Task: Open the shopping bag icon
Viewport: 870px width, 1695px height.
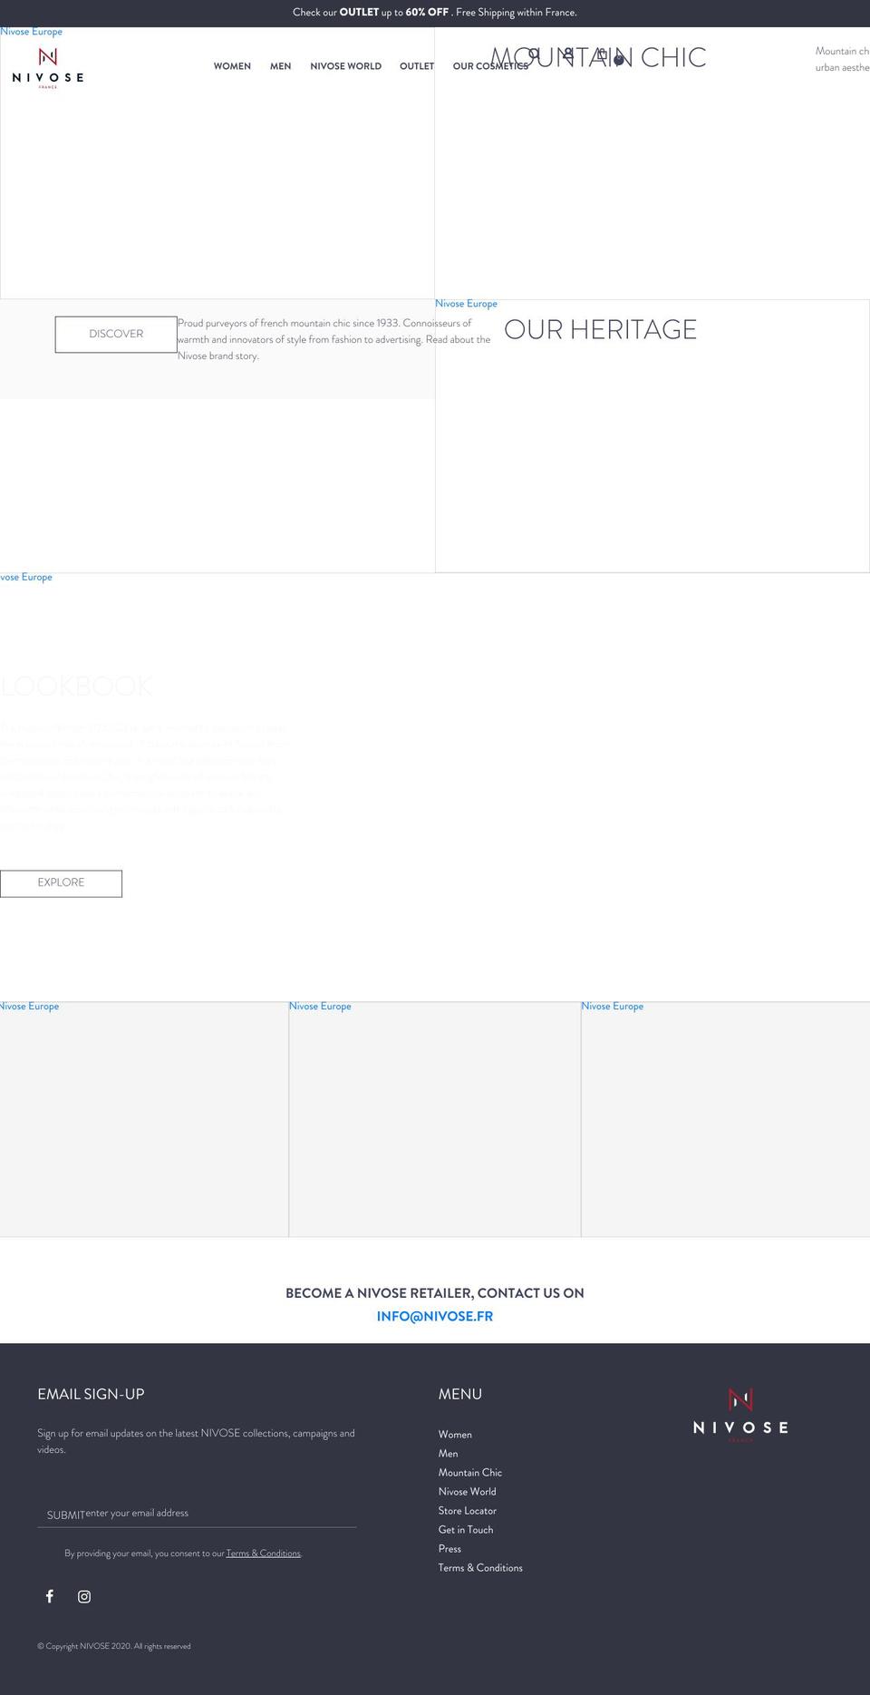Action: (x=602, y=54)
